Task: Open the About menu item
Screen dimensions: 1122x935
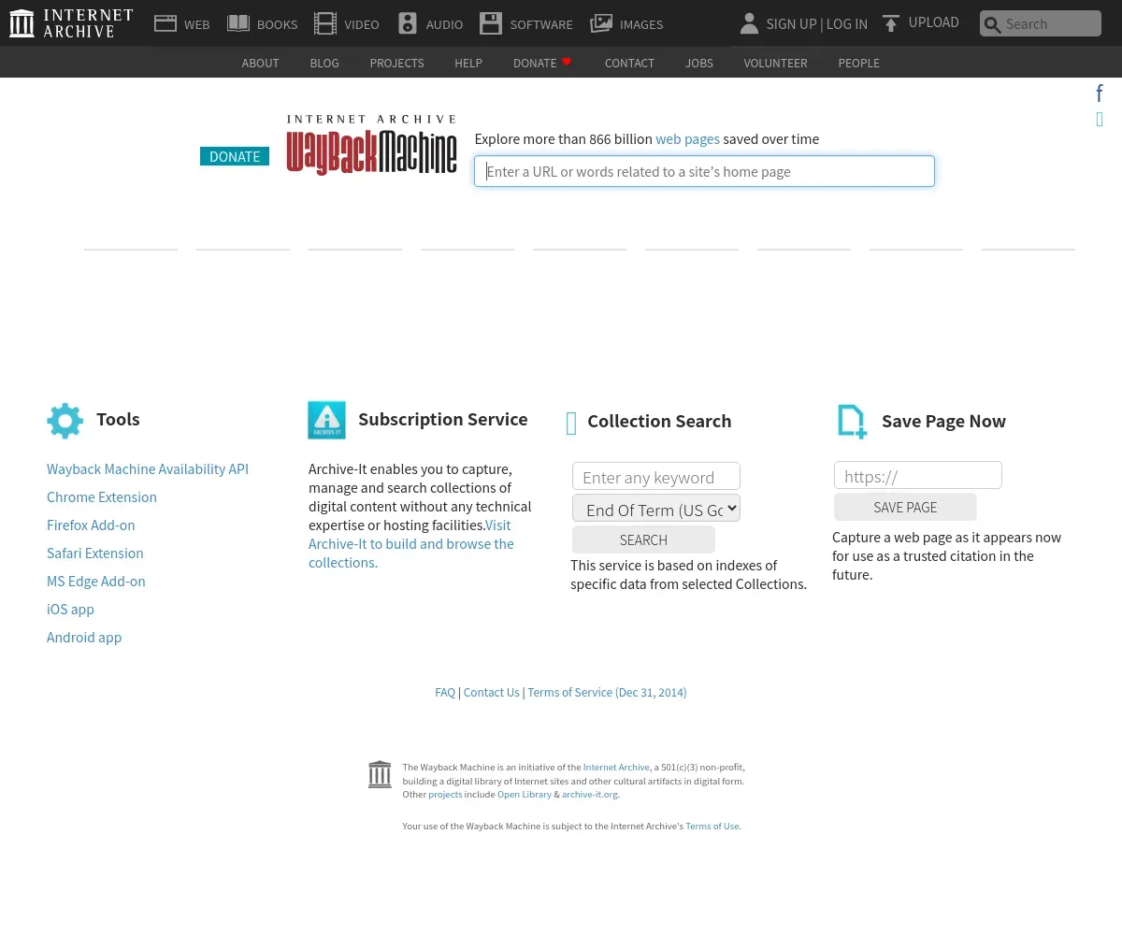Action: tap(260, 63)
